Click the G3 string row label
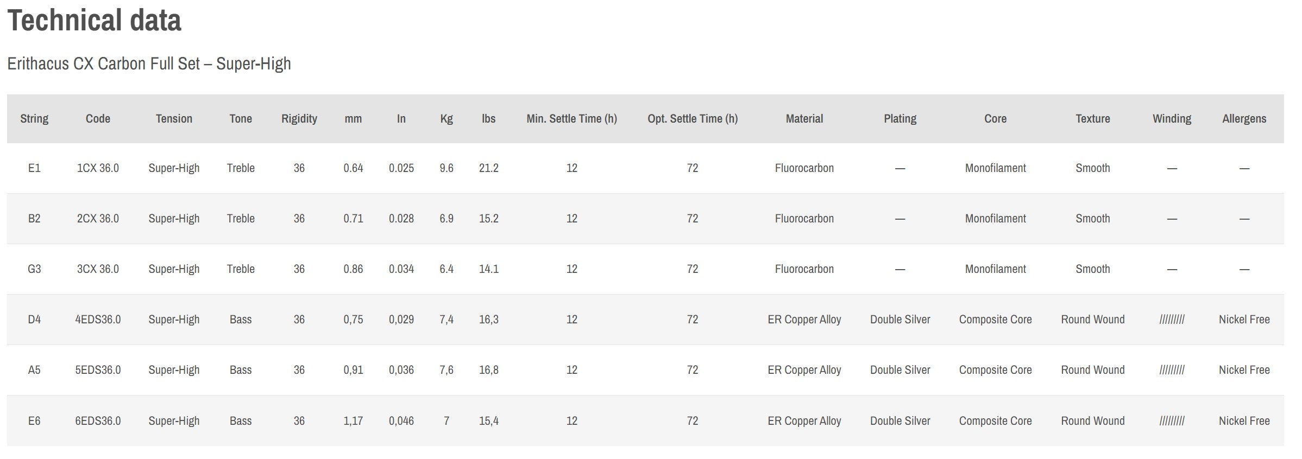This screenshot has width=1302, height=459. (x=34, y=269)
